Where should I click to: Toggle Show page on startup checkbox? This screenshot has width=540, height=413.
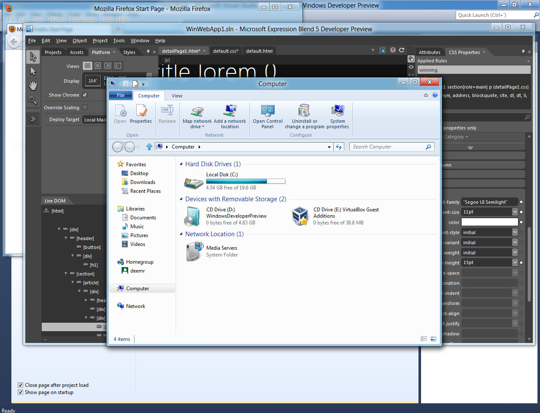click(20, 392)
